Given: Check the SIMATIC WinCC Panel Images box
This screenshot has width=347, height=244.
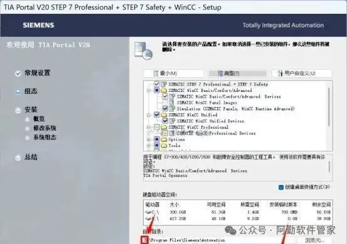Looking at the screenshot, I should pos(165,103).
